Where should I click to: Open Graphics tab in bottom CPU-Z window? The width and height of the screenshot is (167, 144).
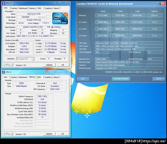tap(48, 77)
